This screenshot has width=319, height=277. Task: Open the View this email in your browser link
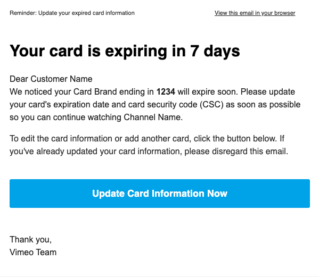click(255, 13)
